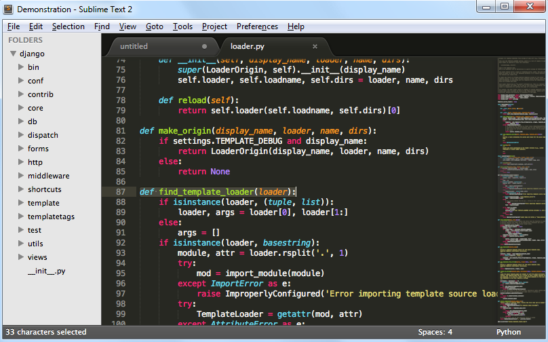Viewport: 548px width, 342px height.
Task: Click the Sublime Text app icon in title bar
Action: 8,9
